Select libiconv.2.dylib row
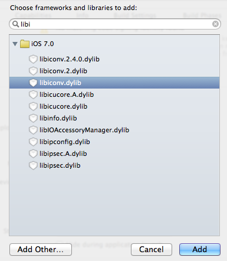227x261 pixels. 114,71
